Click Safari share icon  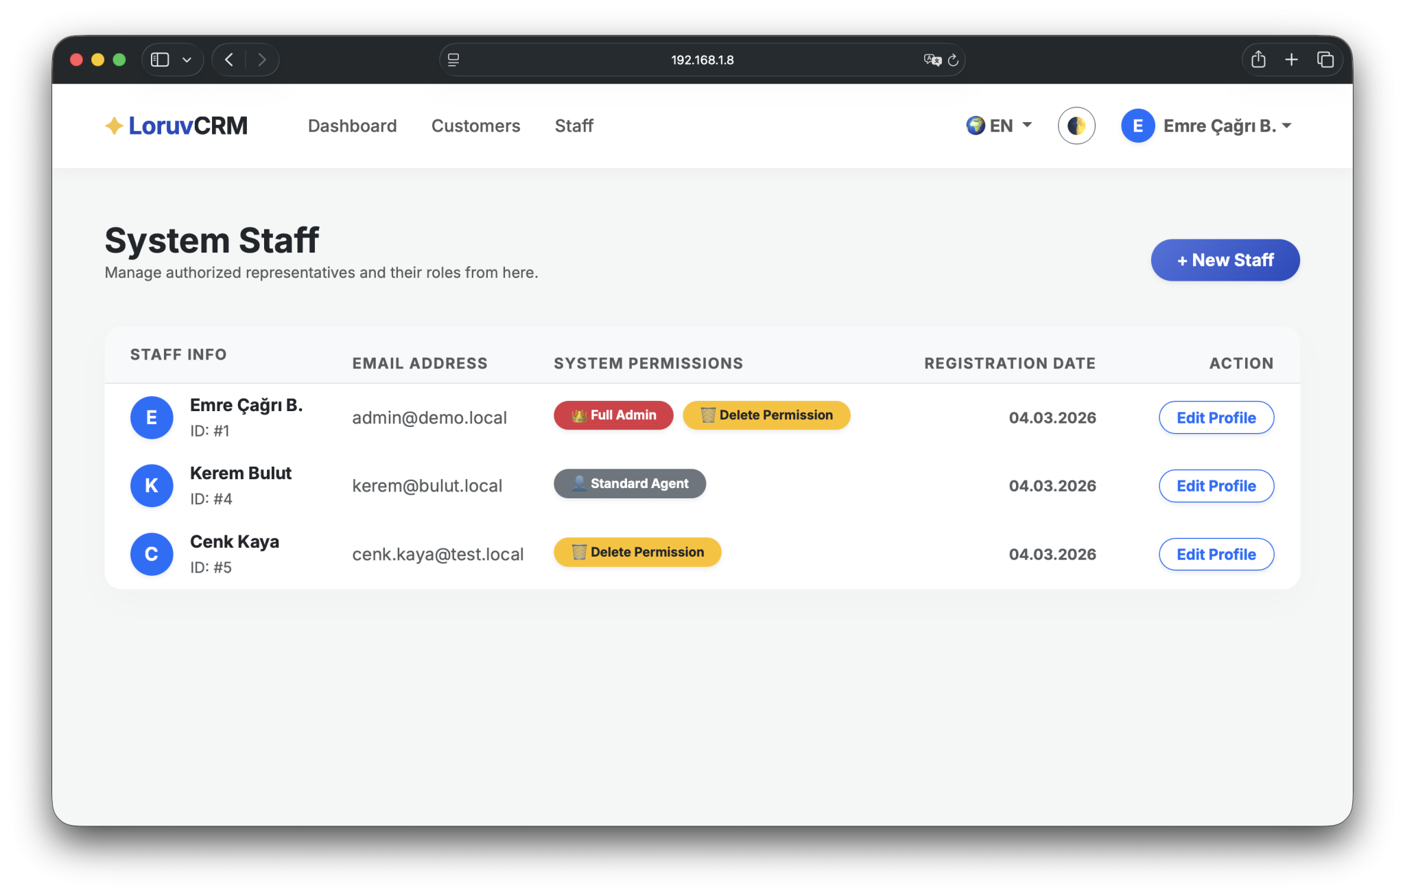1258,60
